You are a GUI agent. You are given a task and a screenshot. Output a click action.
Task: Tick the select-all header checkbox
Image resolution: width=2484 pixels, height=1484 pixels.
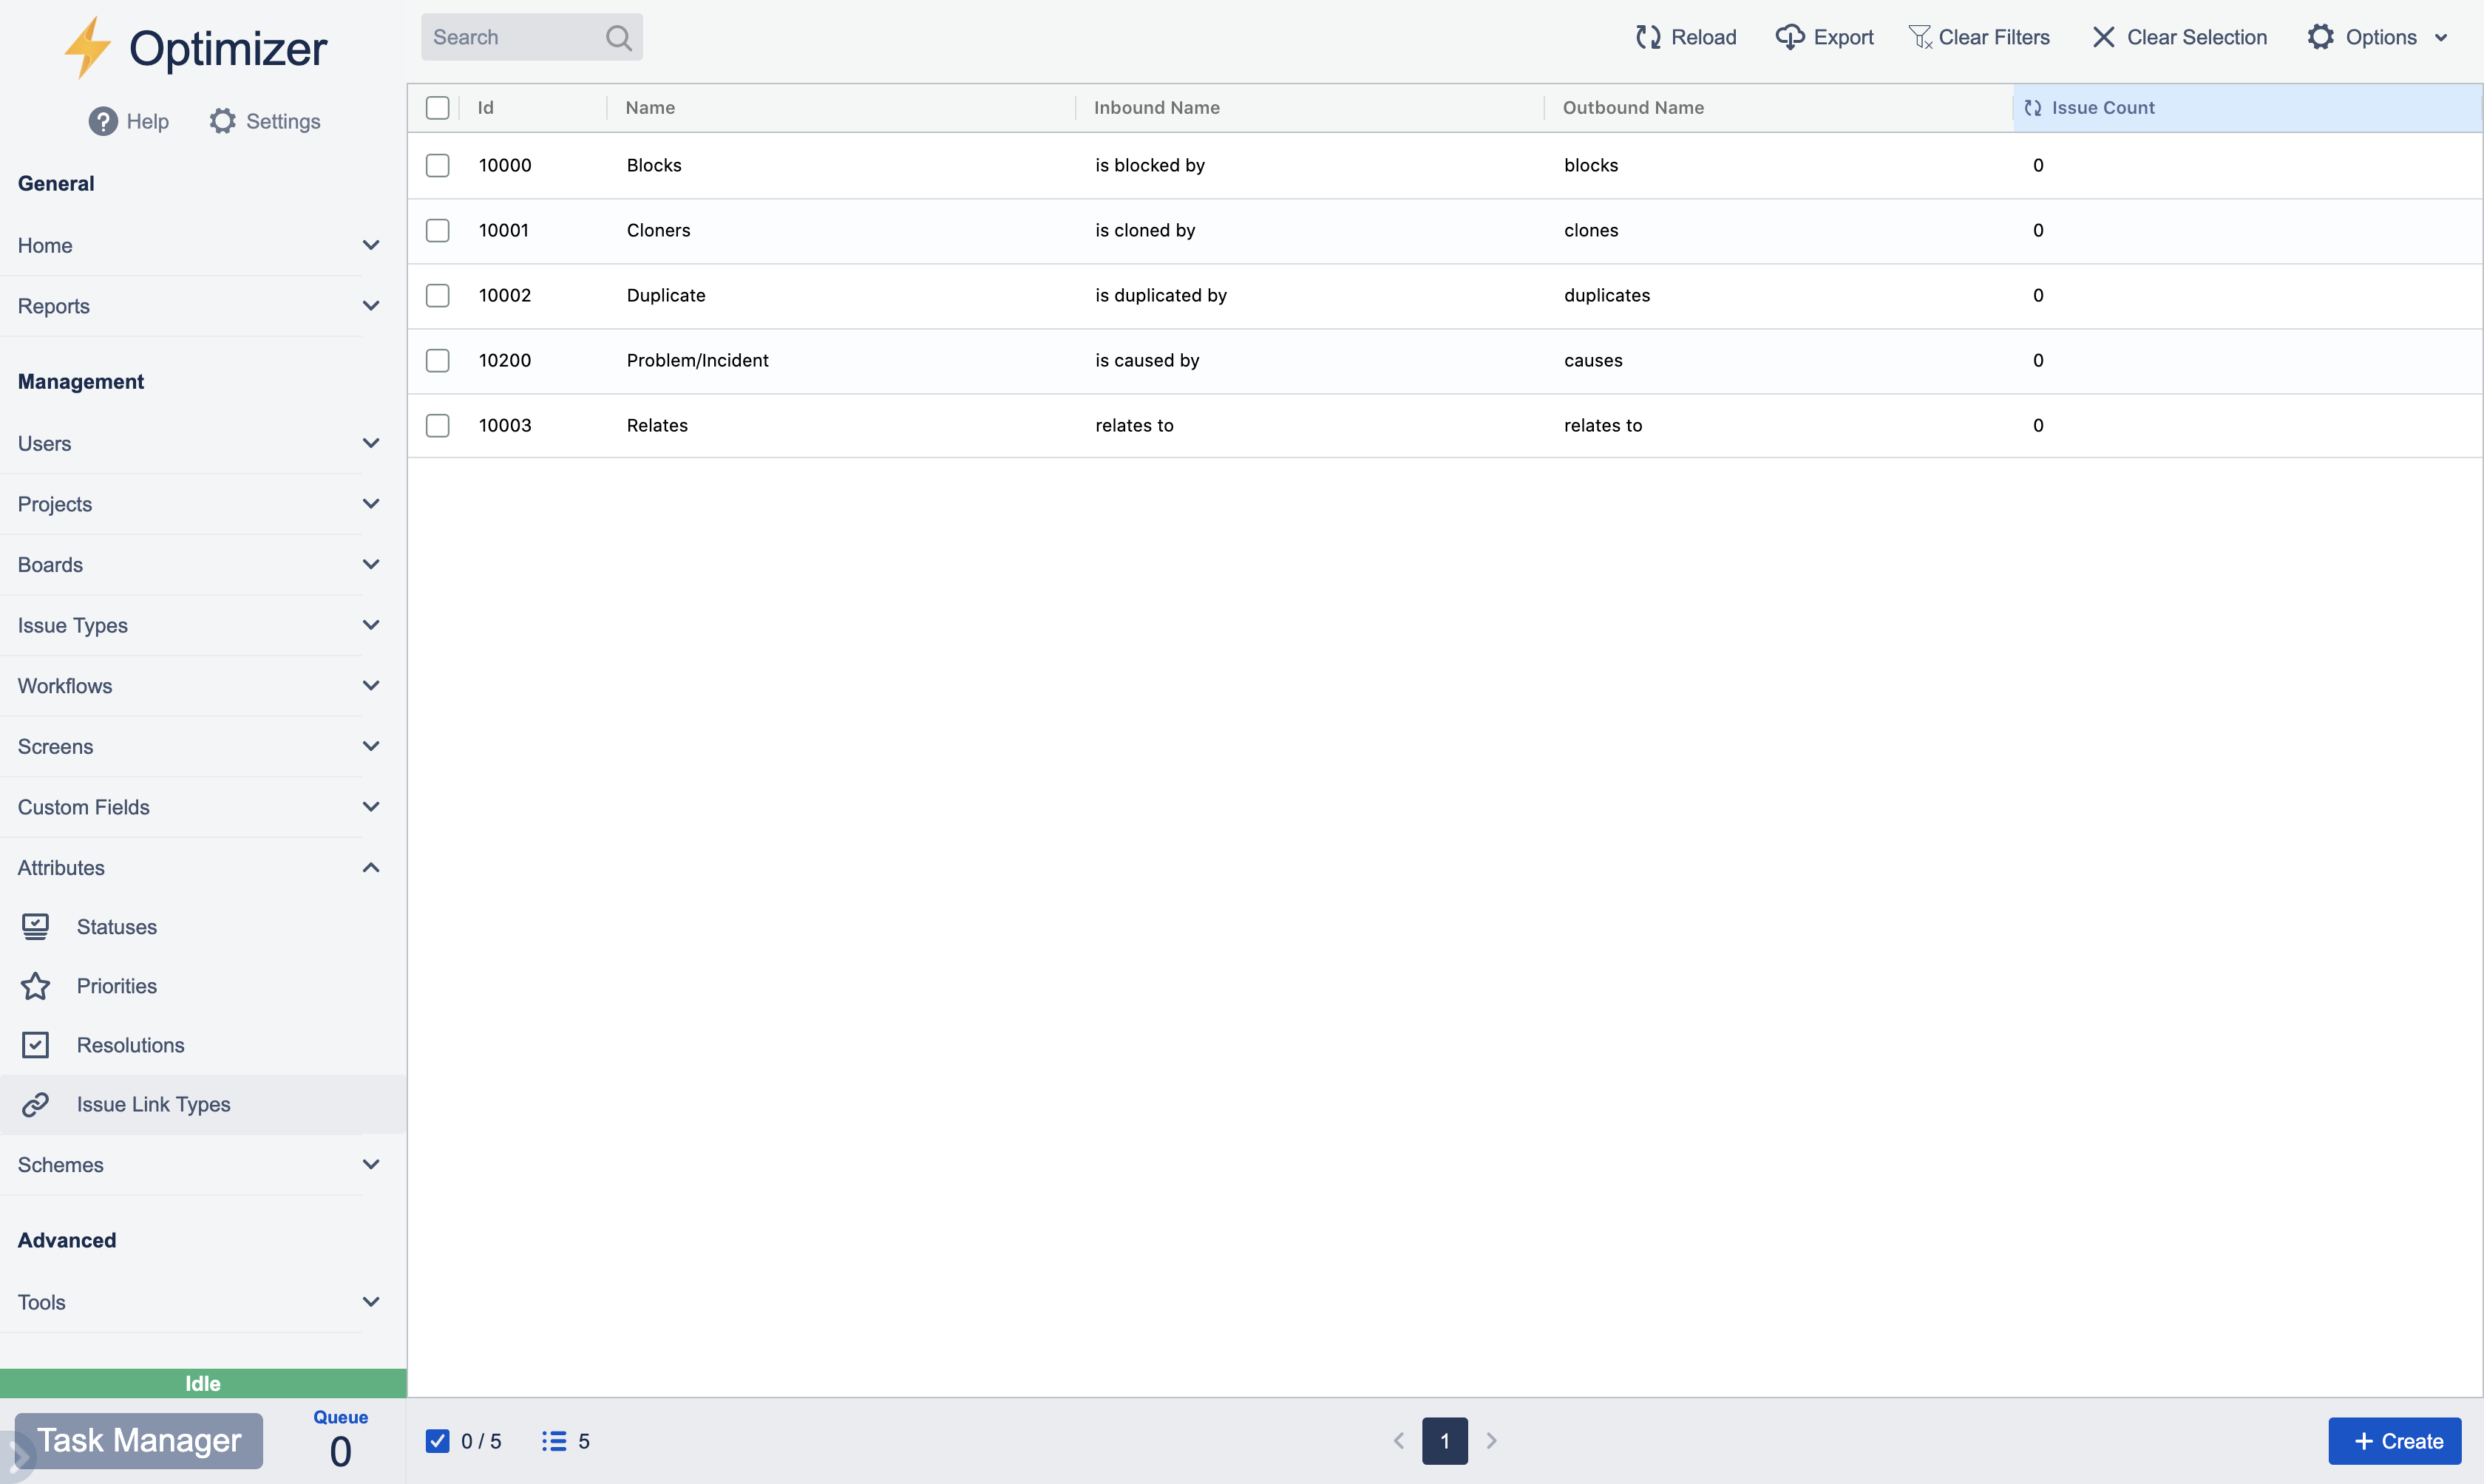tap(438, 108)
